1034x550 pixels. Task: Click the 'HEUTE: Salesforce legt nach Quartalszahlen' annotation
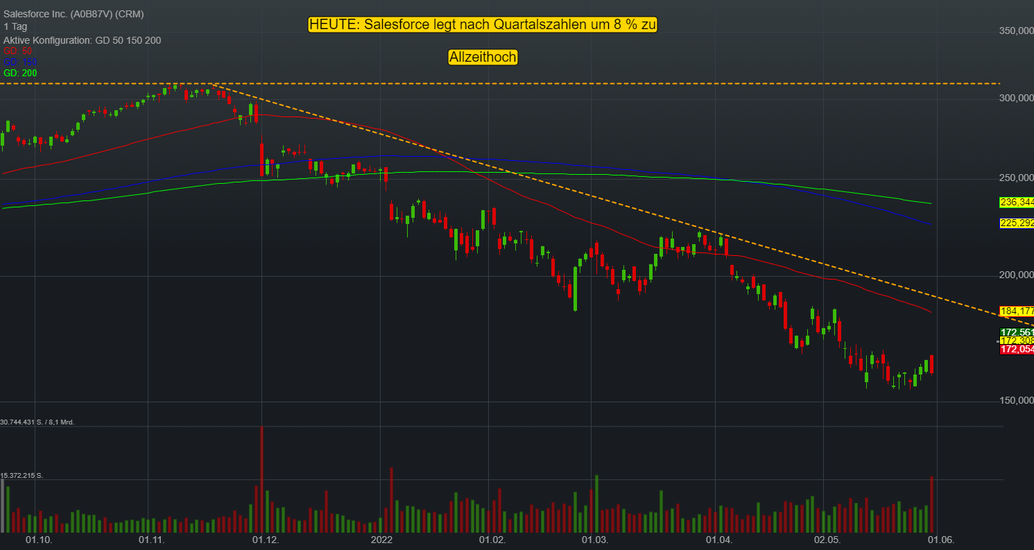point(483,24)
